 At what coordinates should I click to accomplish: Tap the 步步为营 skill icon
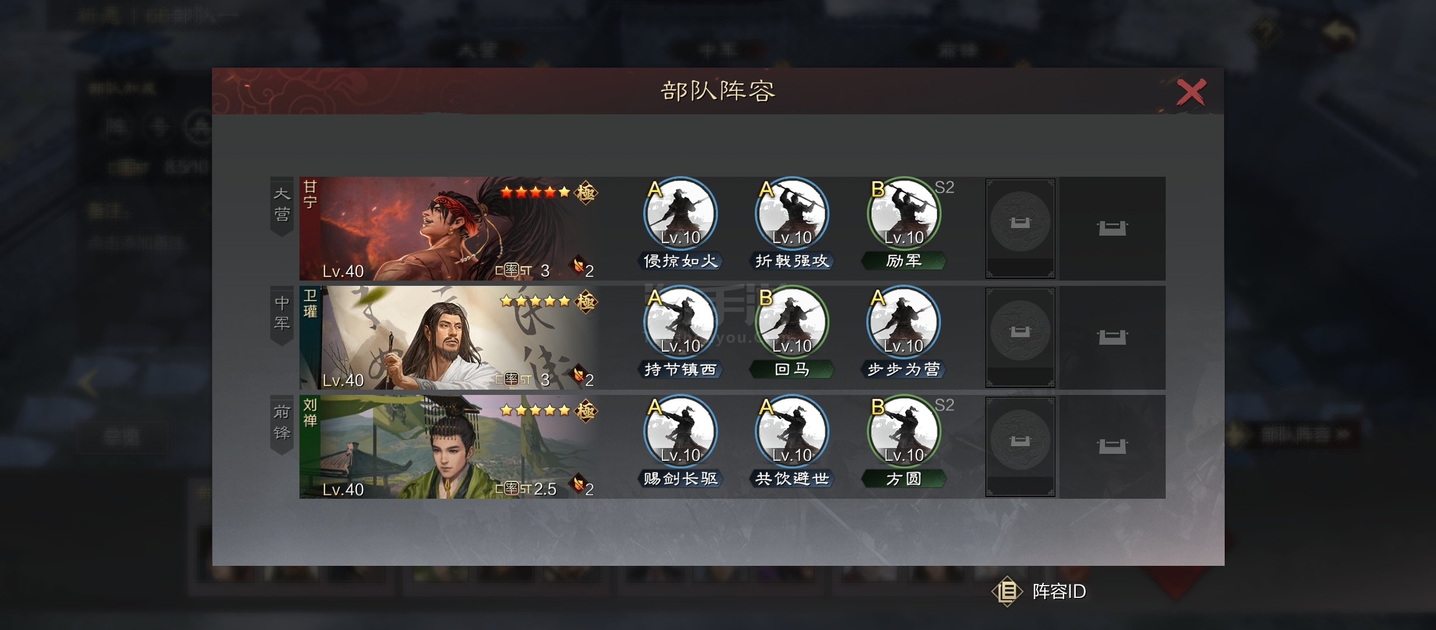[904, 323]
